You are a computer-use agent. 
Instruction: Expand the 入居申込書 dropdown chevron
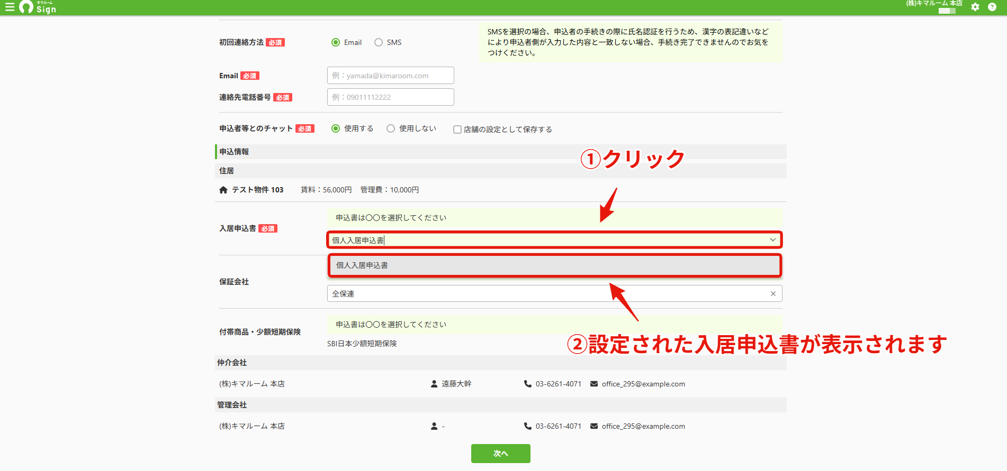(x=773, y=240)
